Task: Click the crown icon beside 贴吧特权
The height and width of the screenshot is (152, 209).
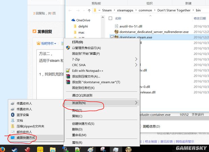Action: pos(38,43)
